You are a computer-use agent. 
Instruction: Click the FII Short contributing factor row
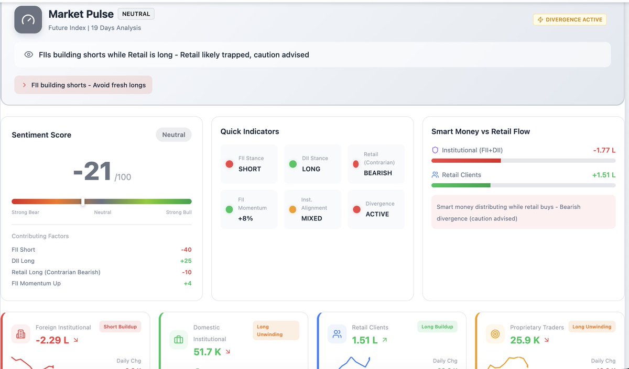point(102,250)
